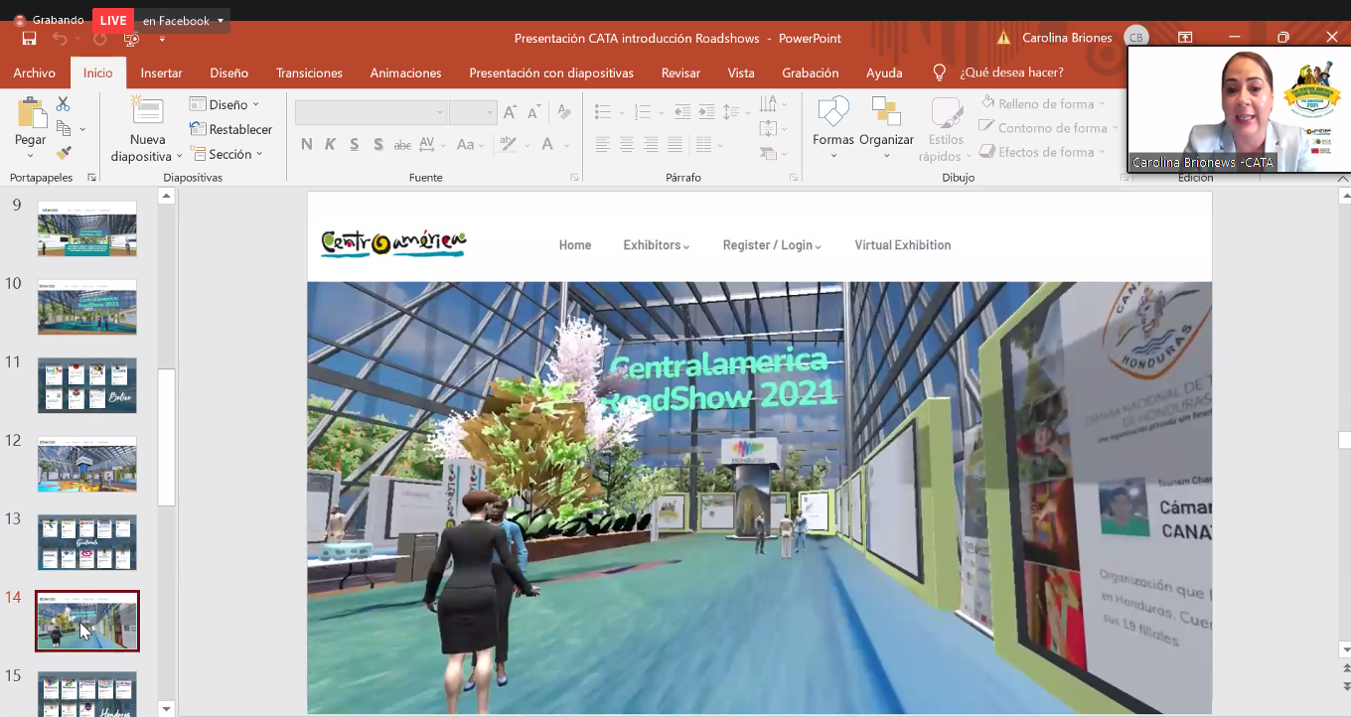The image size is (1351, 717).
Task: Click the Organizar arrange icon
Action: 886,112
